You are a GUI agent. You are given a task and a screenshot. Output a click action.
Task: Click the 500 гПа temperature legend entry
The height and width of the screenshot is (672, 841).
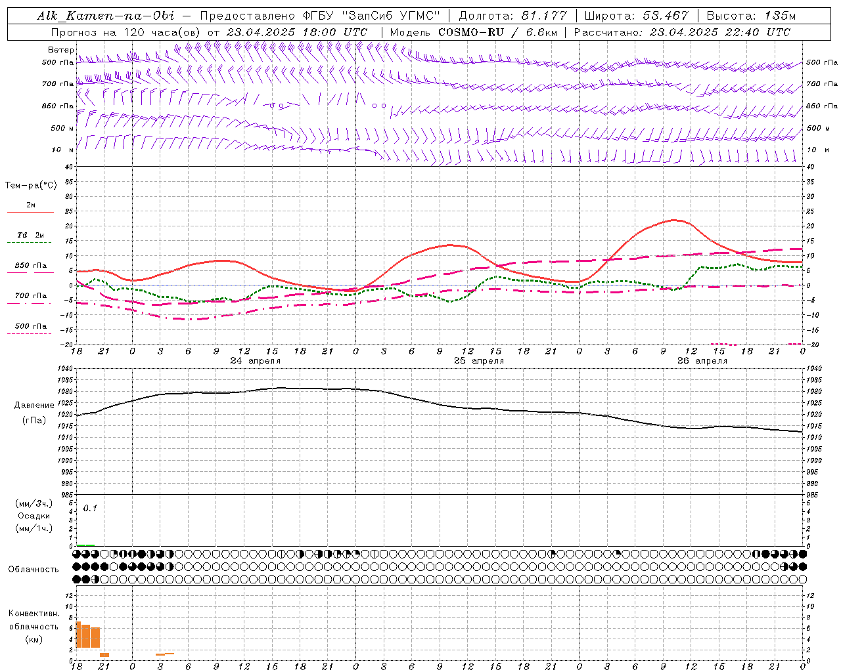pyautogui.click(x=31, y=326)
